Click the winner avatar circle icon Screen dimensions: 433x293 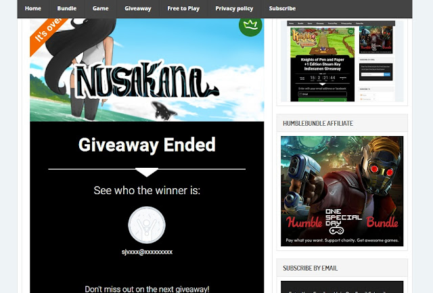147,225
